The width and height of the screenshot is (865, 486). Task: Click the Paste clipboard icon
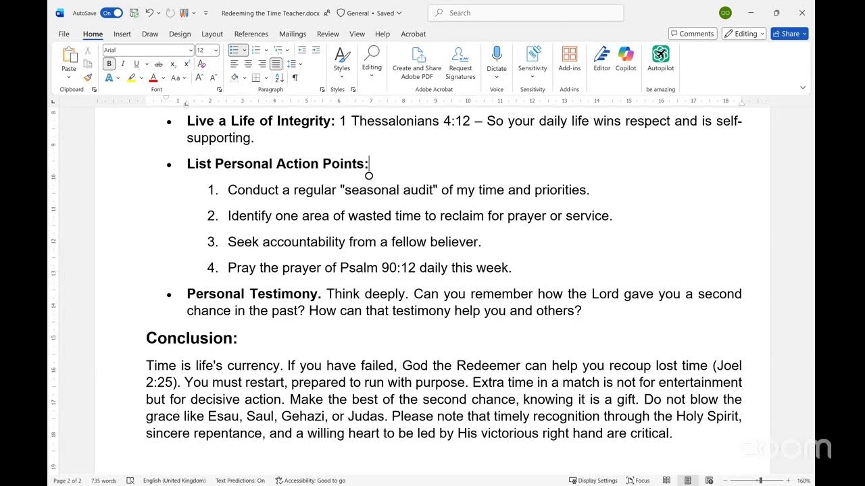[69, 55]
